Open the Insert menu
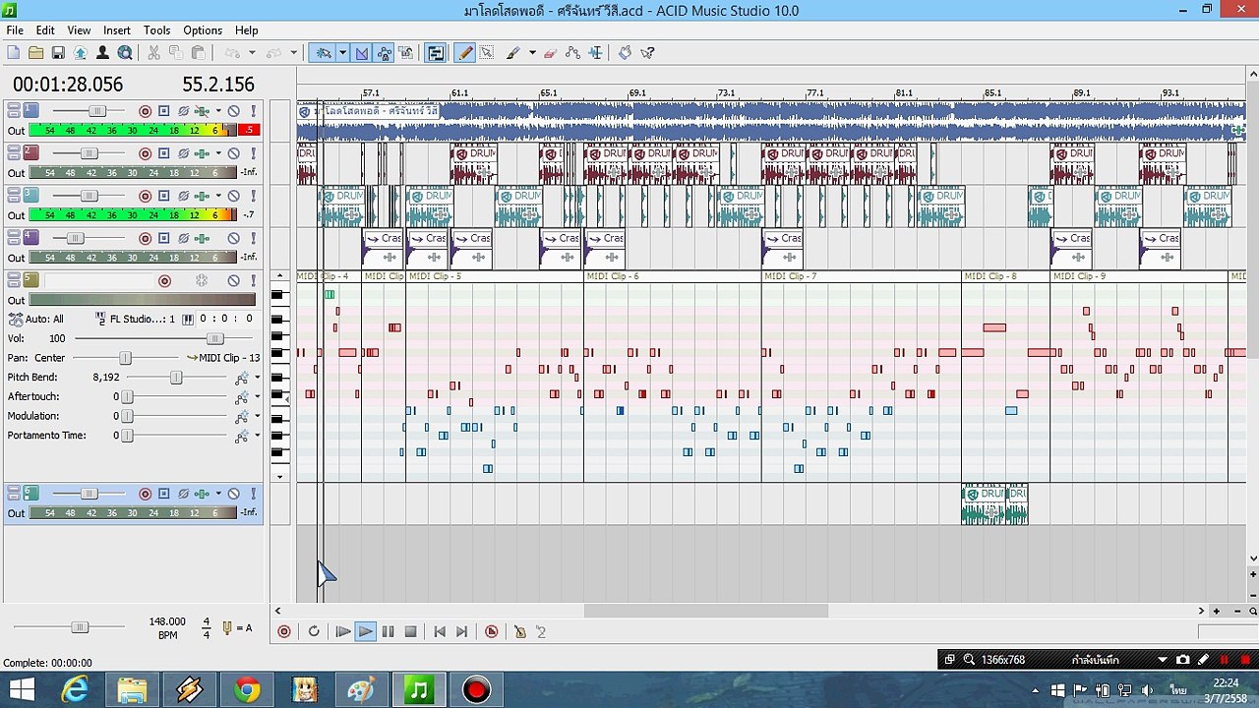The image size is (1259, 708). [116, 30]
